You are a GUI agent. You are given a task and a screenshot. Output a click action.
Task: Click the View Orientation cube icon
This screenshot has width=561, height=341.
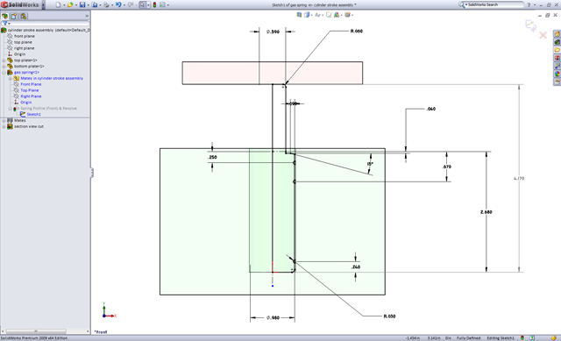click(307, 15)
